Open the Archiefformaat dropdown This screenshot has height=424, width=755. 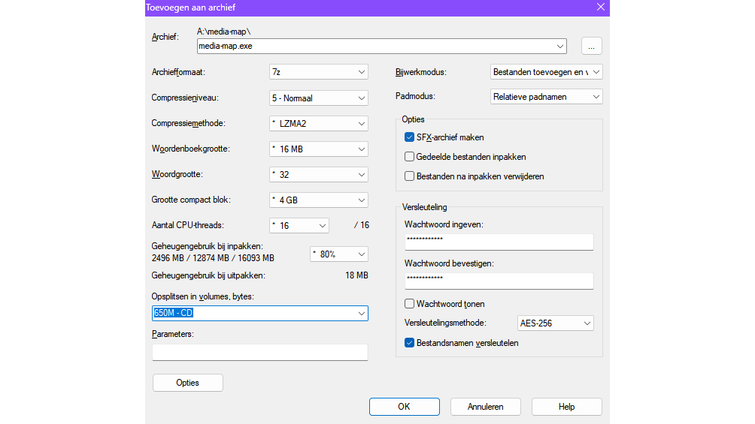[318, 72]
